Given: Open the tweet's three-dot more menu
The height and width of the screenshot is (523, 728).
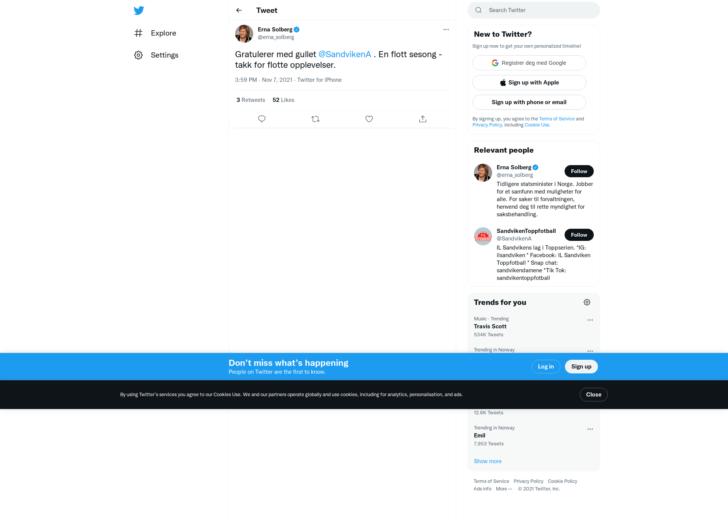Looking at the screenshot, I should tap(446, 30).
